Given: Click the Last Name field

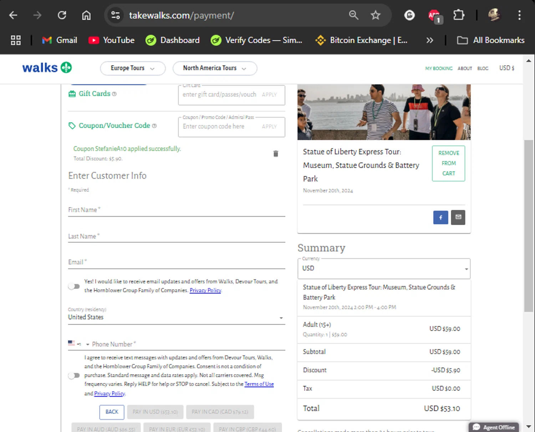Looking at the screenshot, I should point(177,236).
